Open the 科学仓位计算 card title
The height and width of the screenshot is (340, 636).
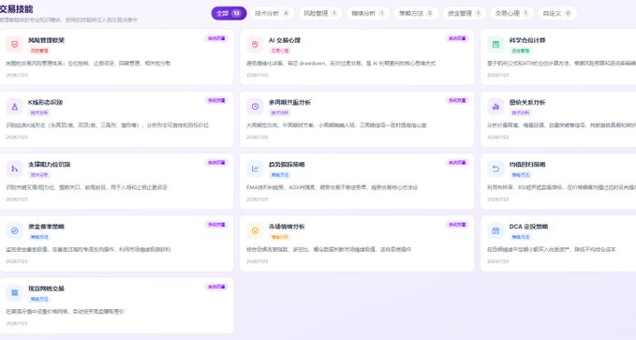pos(527,40)
